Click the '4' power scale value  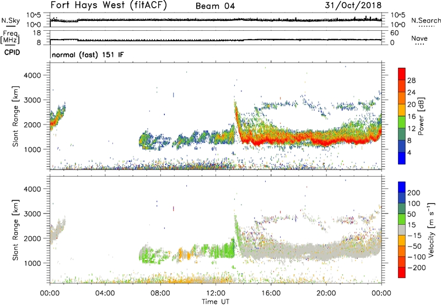409,153
